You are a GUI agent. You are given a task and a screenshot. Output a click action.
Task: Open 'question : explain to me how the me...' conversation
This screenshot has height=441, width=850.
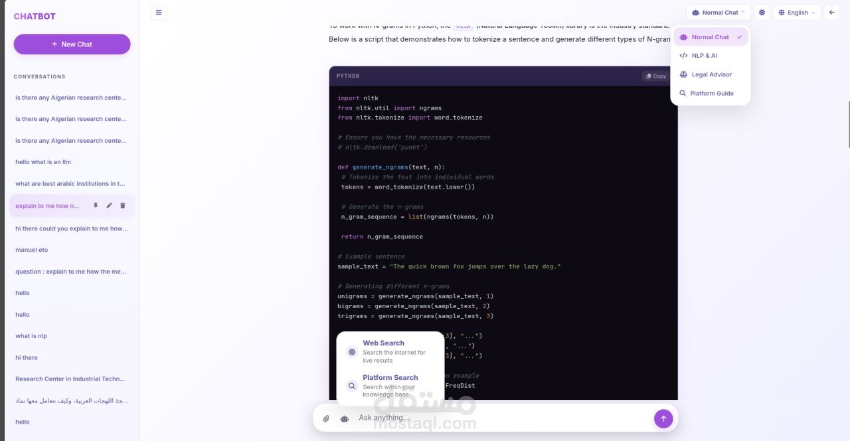(x=72, y=272)
